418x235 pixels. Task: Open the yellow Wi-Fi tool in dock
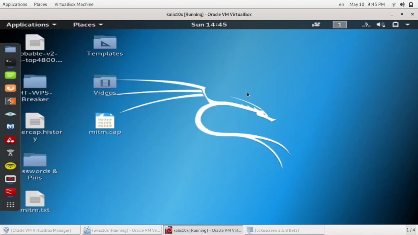(x=10, y=166)
